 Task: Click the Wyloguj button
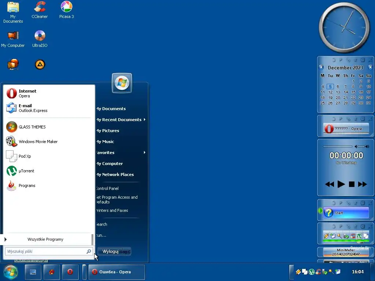pyautogui.click(x=111, y=251)
